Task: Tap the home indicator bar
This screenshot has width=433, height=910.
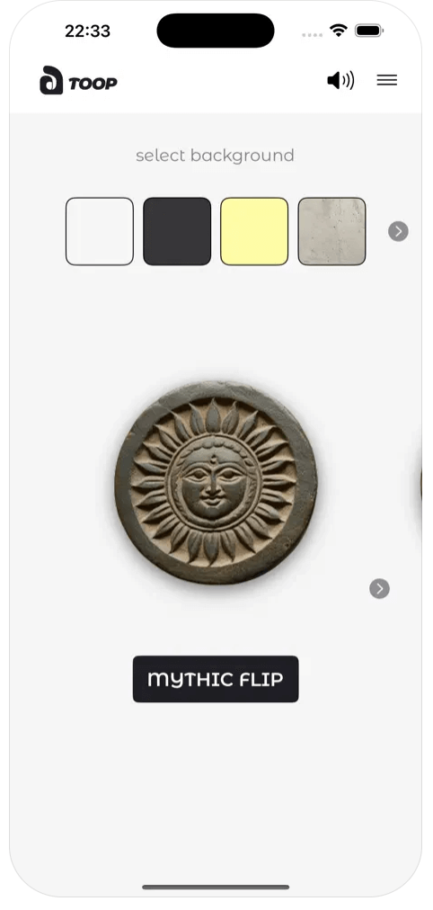Action: coord(216,887)
